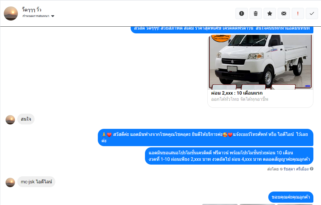Image resolution: width=321 pixels, height=205 pixels.
Task: Mark conversation as done with the checkmark
Action: (312, 13)
